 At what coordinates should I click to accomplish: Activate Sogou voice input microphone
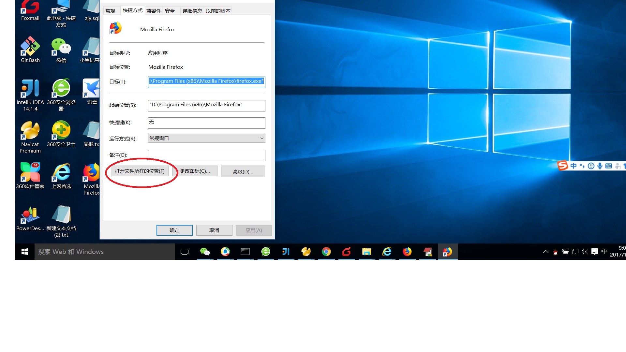point(600,166)
